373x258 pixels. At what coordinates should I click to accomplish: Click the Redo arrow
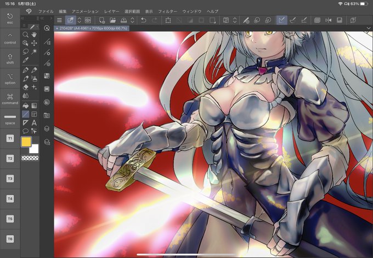pyautogui.click(x=154, y=20)
